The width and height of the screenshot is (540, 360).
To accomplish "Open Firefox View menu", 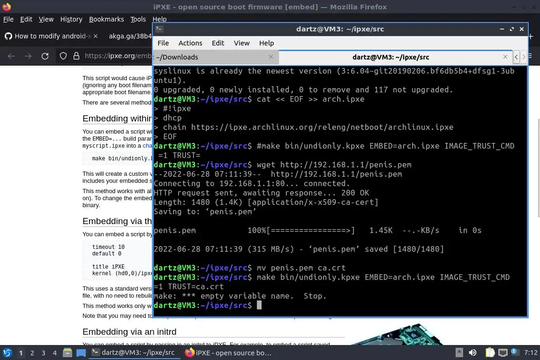I will pos(46,19).
